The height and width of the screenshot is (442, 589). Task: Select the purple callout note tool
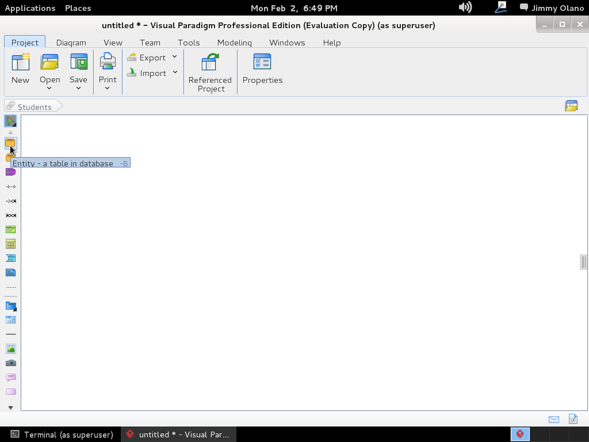pos(10,378)
